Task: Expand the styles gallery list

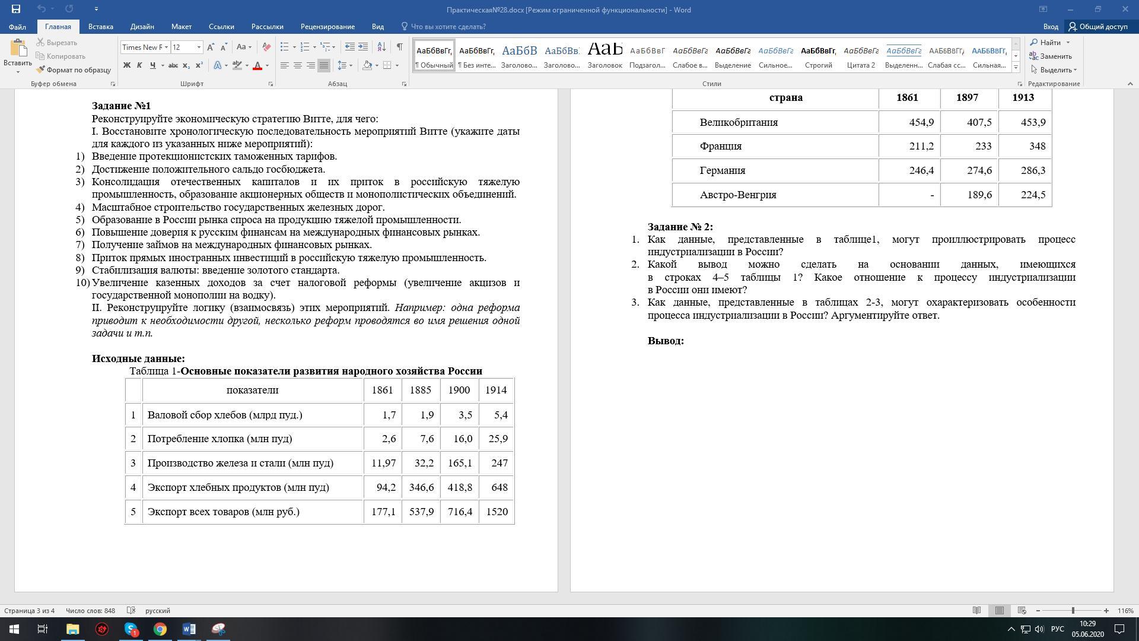Action: click(1016, 68)
